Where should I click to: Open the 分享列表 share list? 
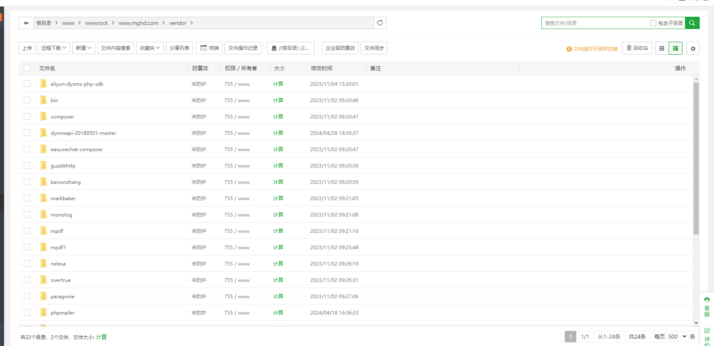click(180, 48)
